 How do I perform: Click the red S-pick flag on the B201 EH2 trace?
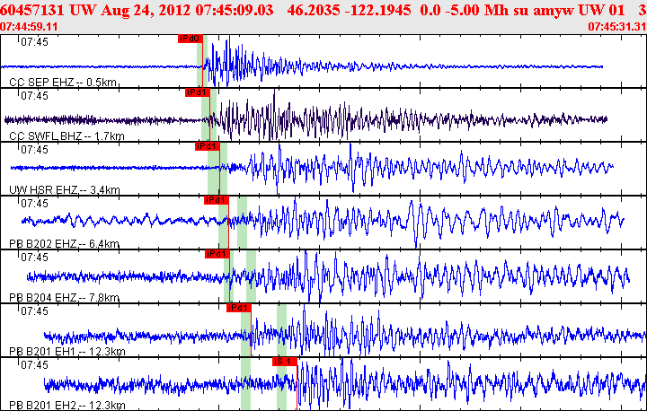pos(284,362)
